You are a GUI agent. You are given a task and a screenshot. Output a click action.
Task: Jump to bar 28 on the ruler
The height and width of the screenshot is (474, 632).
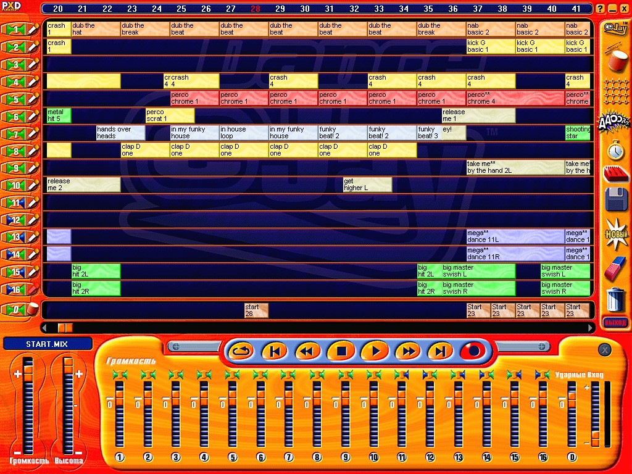(x=256, y=9)
